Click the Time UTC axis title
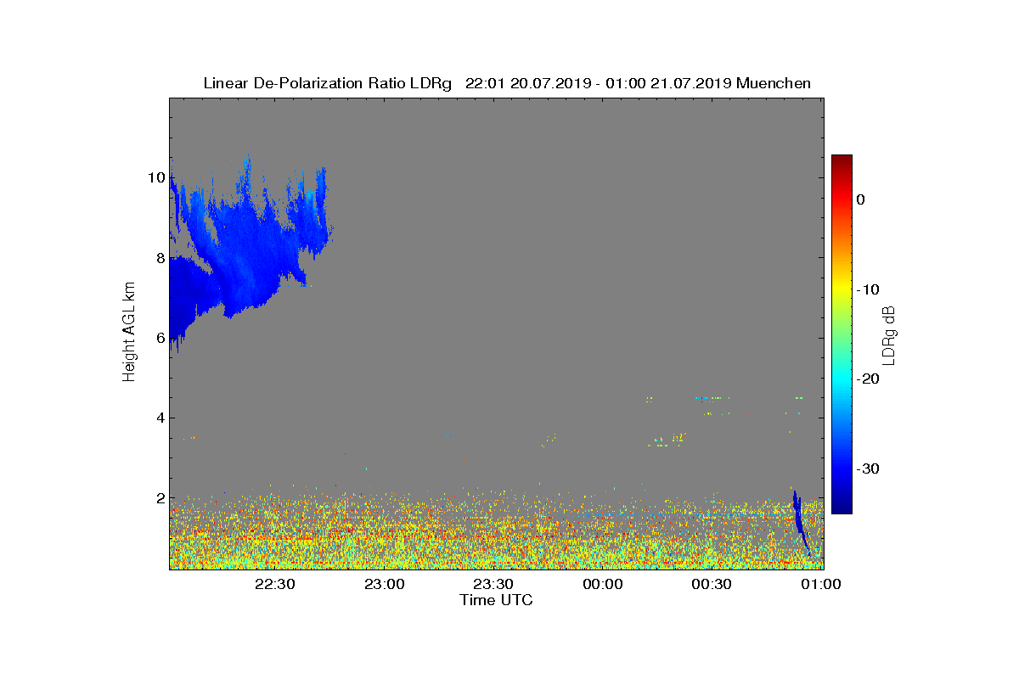This screenshot has width=1019, height=679. [496, 600]
